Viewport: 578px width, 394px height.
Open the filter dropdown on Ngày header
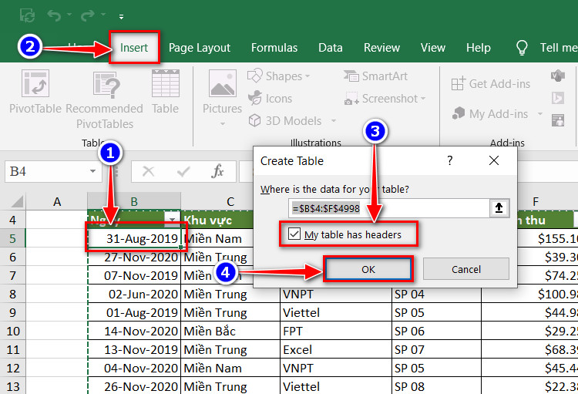(172, 220)
